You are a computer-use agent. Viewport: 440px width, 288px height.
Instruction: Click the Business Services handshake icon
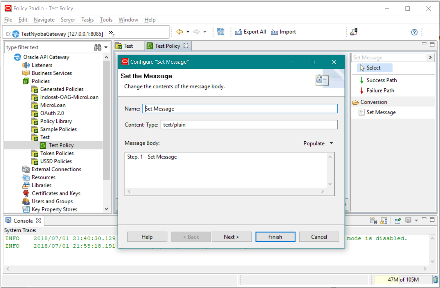coord(26,73)
